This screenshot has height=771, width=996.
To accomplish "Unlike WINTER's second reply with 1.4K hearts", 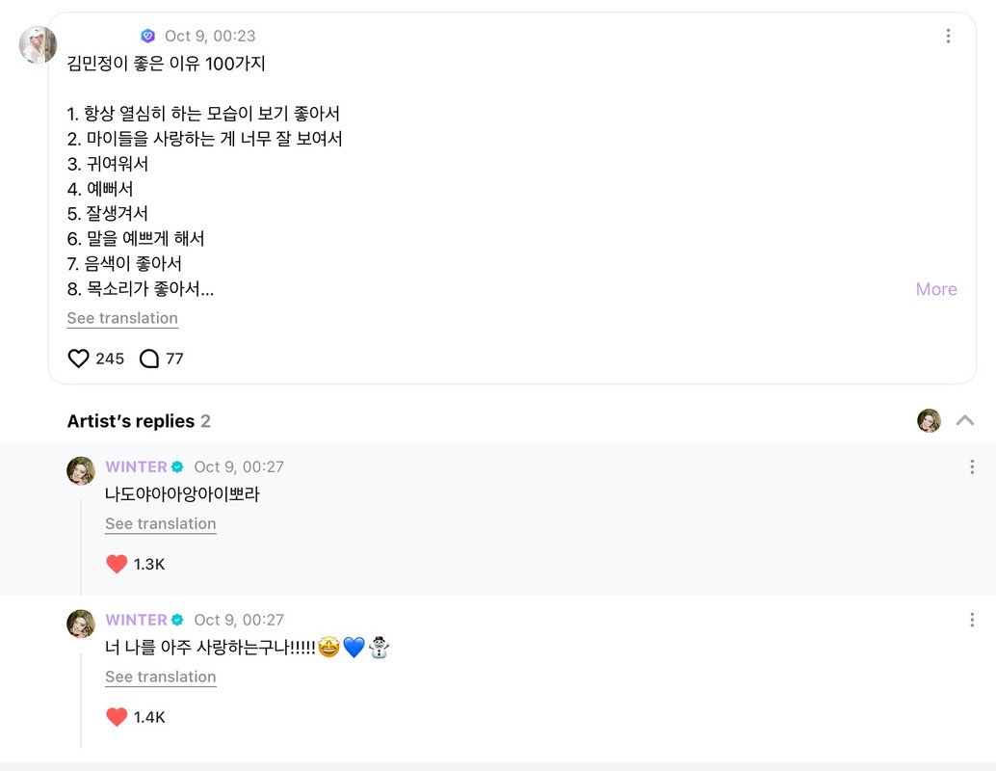I will point(117,717).
